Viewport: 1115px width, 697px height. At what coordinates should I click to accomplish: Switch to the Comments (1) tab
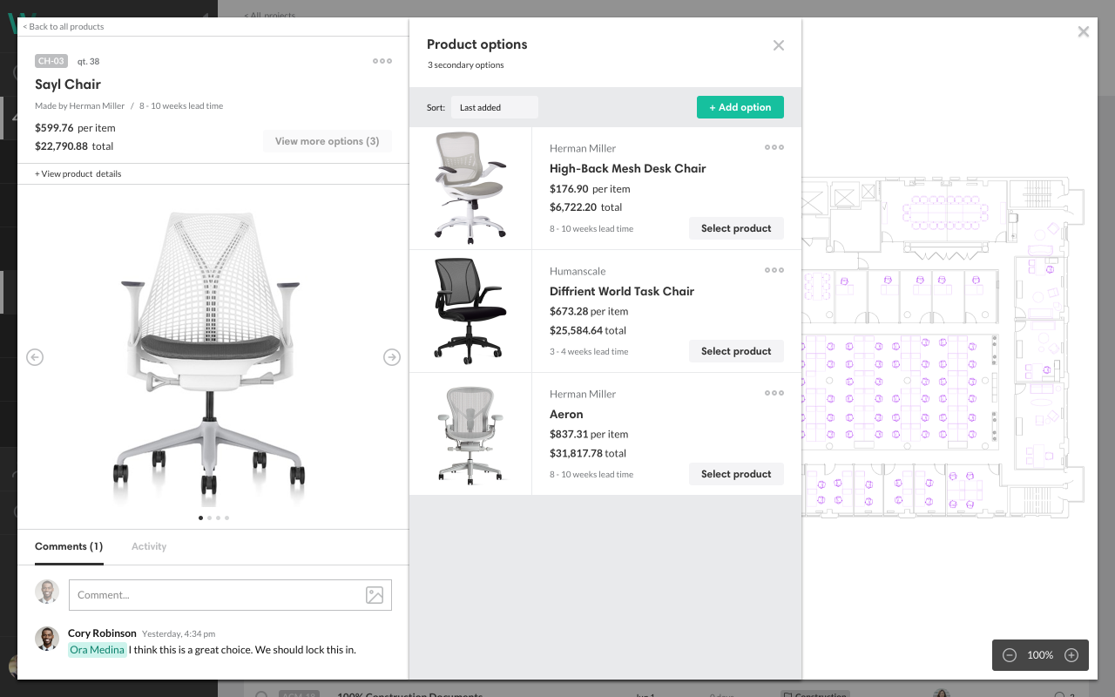tap(69, 546)
